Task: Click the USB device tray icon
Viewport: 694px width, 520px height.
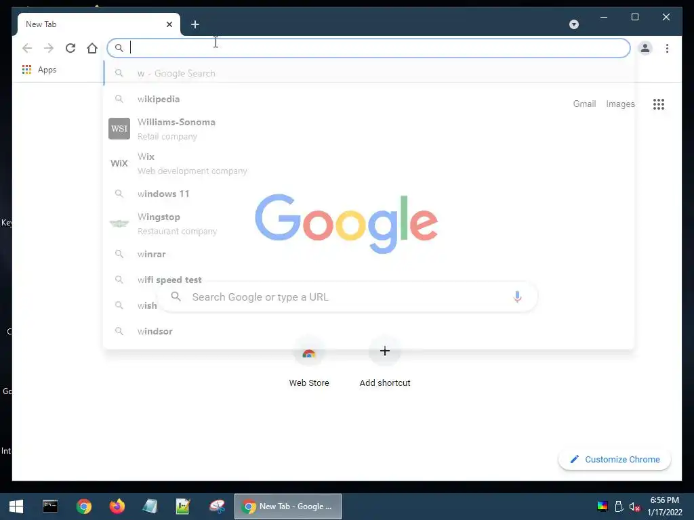Action: click(619, 506)
